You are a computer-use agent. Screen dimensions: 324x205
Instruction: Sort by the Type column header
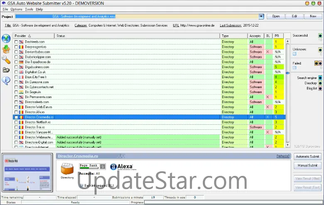234,36
